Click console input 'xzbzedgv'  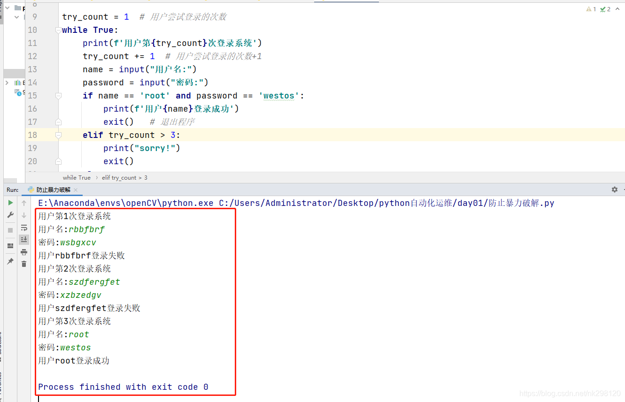(81, 295)
